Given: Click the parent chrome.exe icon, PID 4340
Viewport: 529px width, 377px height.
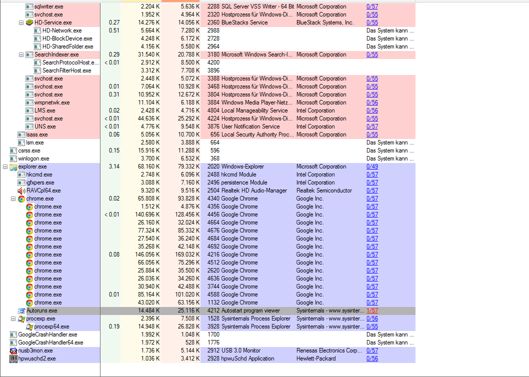Looking at the screenshot, I should click(21, 198).
